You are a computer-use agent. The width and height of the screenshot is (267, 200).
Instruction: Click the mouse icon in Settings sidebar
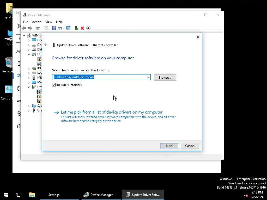coord(19,89)
